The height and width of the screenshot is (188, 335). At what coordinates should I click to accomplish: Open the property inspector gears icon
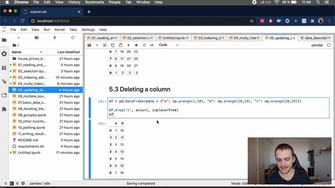(4, 81)
